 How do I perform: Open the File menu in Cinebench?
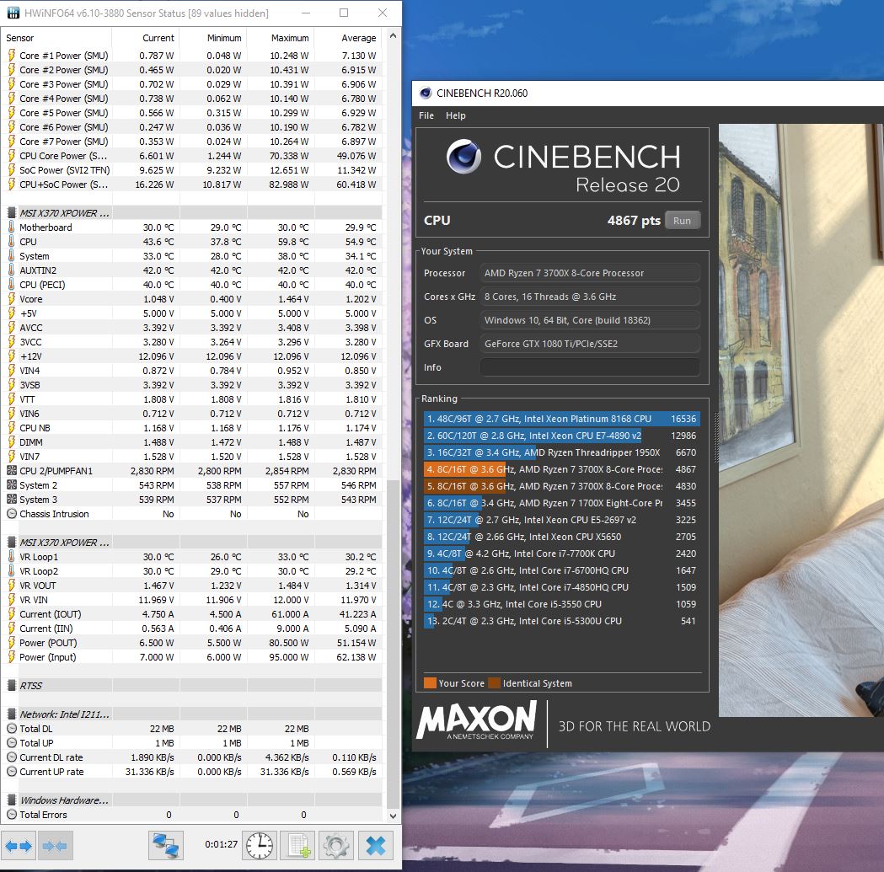click(x=426, y=115)
